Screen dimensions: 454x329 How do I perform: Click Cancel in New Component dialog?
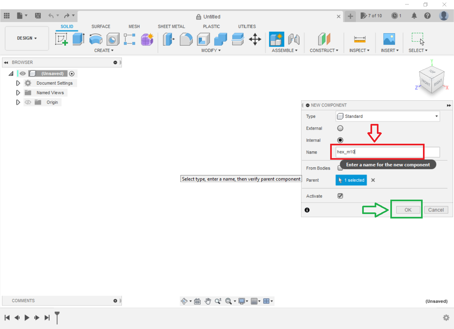[x=436, y=210]
